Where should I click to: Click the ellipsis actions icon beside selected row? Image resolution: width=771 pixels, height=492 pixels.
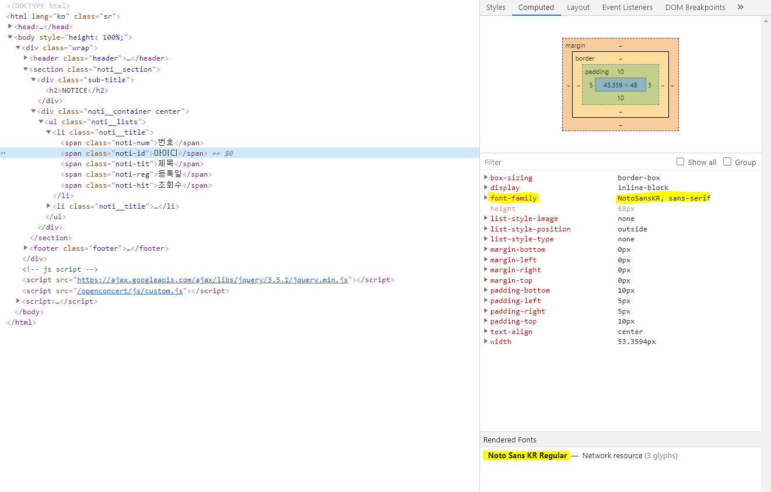point(3,153)
